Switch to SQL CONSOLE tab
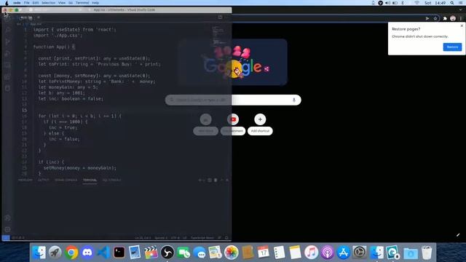The height and width of the screenshot is (262, 466). 111,180
